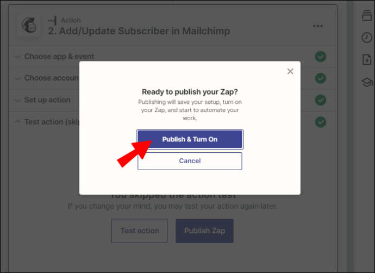
Task: Click the Mailchimp app logo icon
Action: (x=29, y=26)
